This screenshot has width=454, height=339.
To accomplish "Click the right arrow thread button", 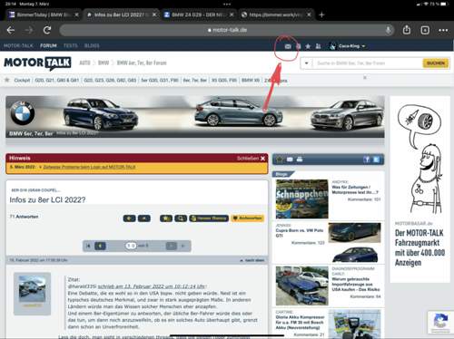I will [144, 218].
